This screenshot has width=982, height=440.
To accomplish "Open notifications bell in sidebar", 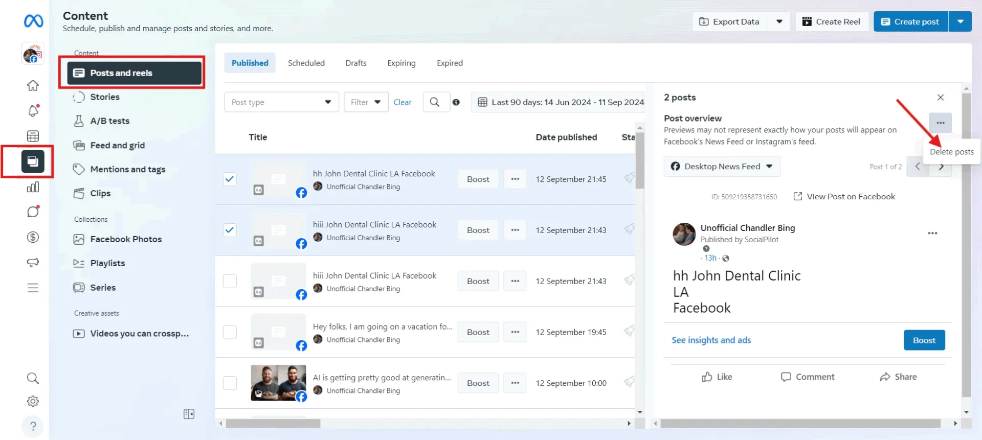I will (33, 110).
